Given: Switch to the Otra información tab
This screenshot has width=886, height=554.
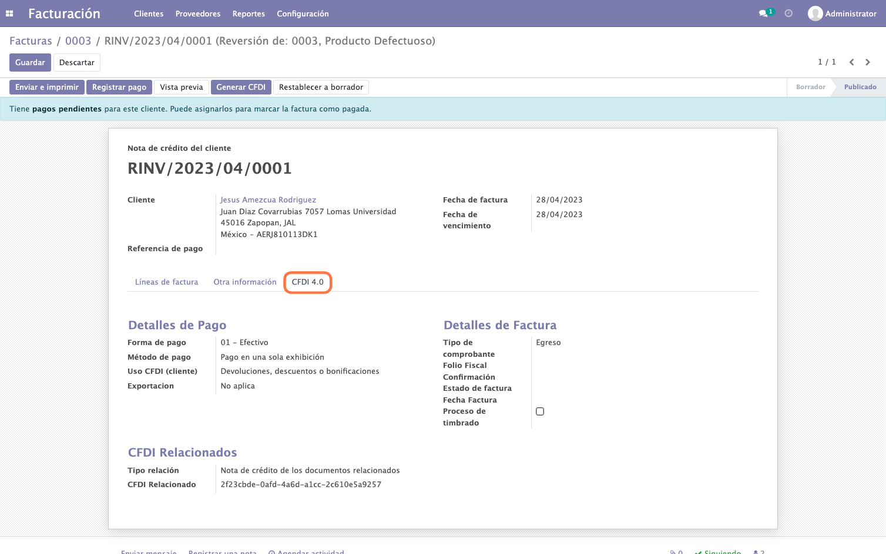Looking at the screenshot, I should point(245,282).
